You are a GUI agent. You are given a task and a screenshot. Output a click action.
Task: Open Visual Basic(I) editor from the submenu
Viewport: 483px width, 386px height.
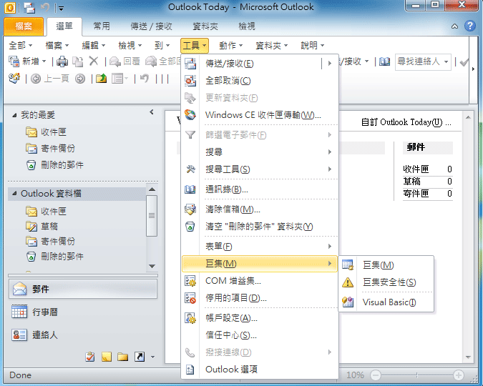(386, 302)
